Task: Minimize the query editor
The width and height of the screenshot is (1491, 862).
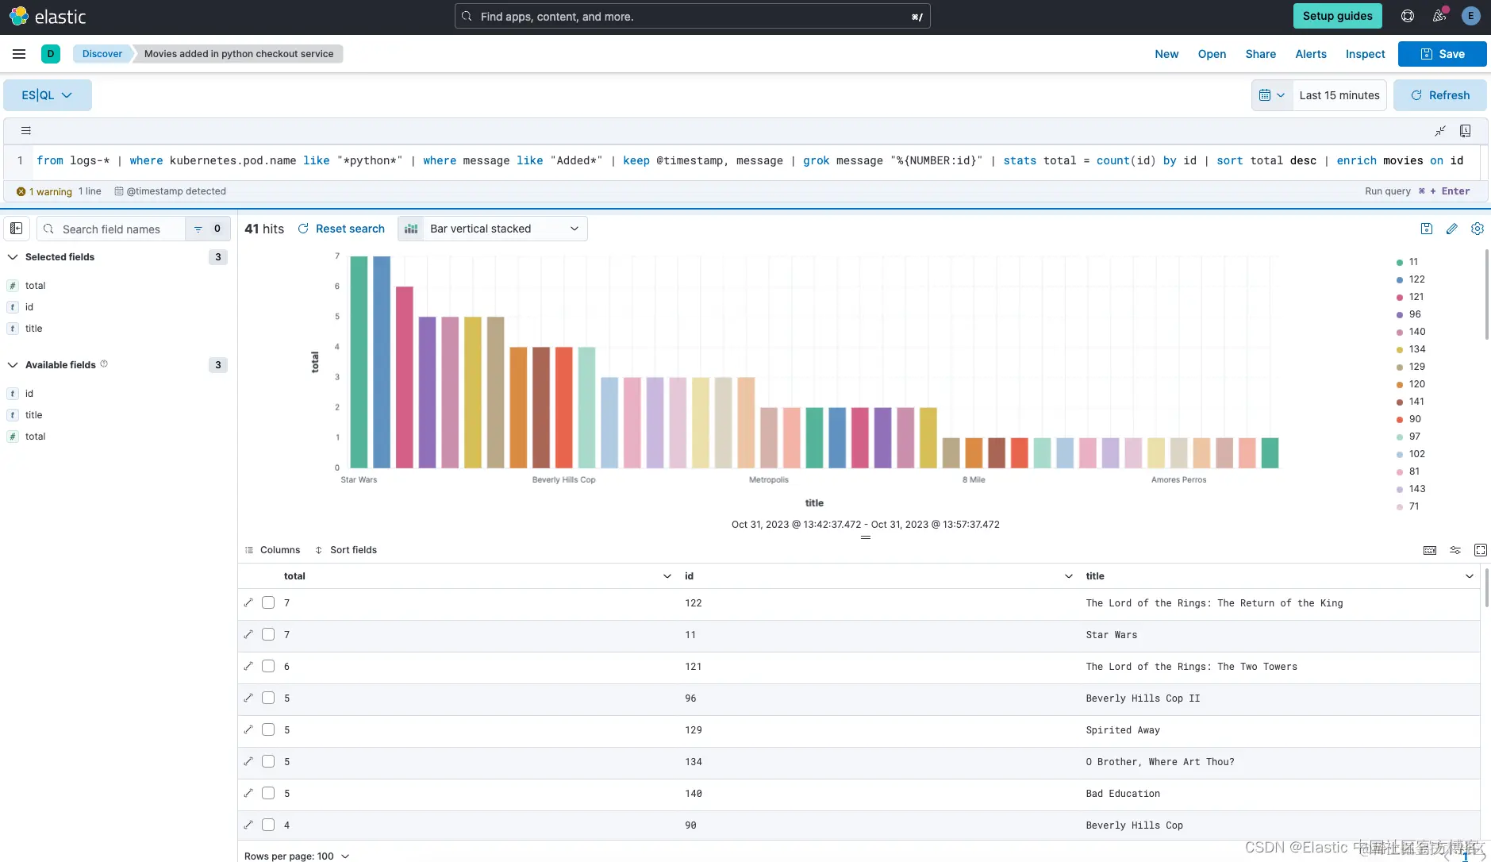Action: 1440,131
